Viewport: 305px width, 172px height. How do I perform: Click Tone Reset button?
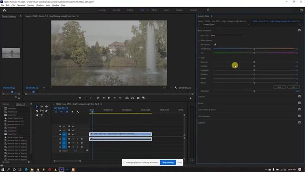tap(279, 87)
